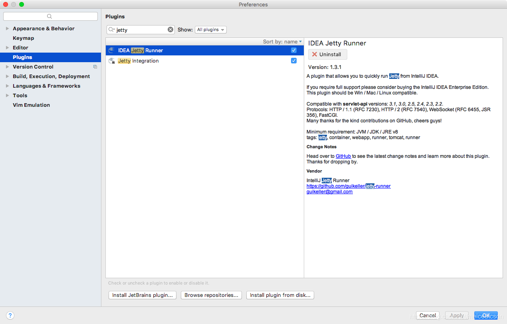Viewport: 507px width, 324px height.
Task: Expand Languages & Frameworks node
Action: coord(7,86)
